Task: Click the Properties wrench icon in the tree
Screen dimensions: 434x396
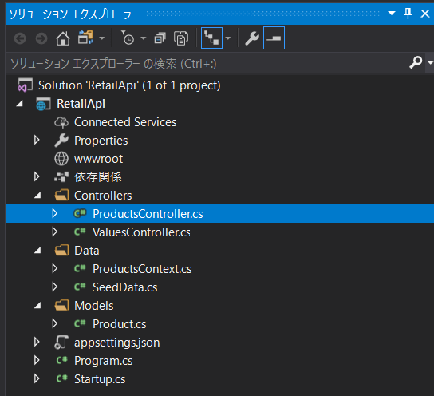Action: (61, 141)
